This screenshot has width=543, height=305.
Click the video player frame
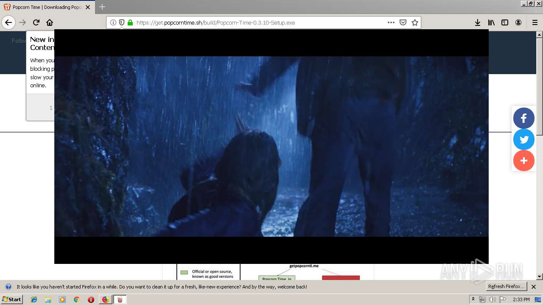[271, 147]
